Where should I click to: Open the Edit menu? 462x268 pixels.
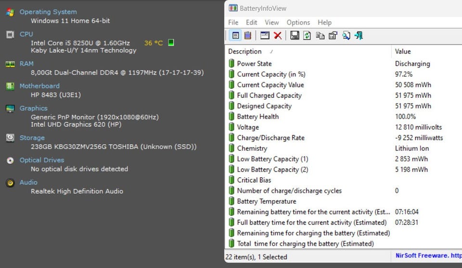pos(251,23)
